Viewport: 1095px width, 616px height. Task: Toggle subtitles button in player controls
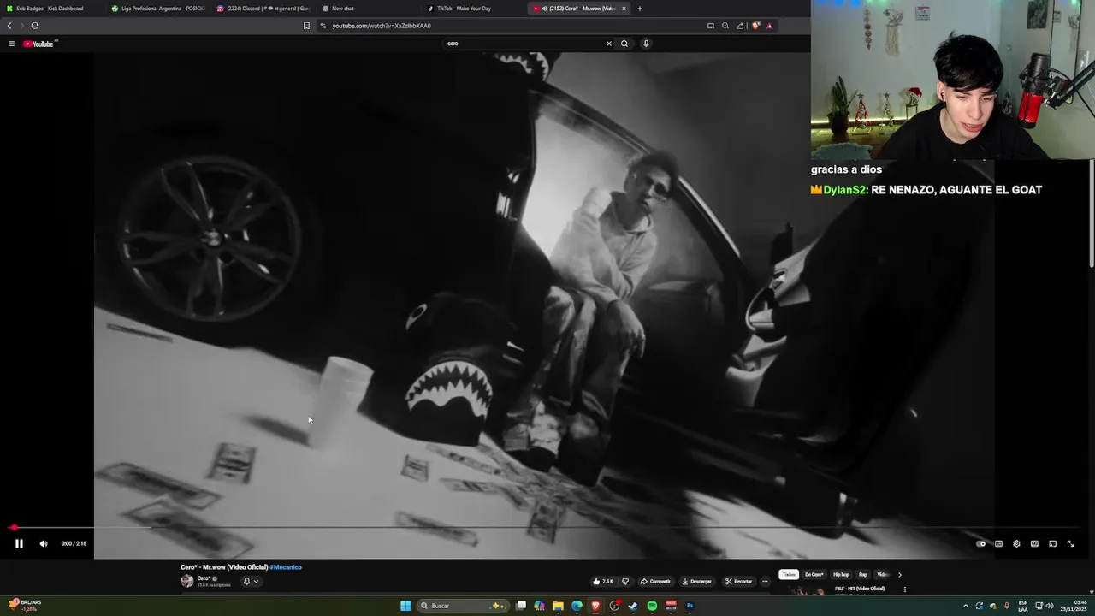998,543
